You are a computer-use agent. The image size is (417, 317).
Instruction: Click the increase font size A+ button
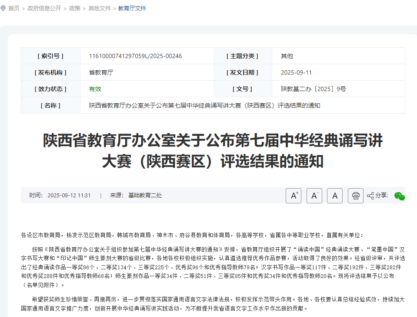[x=294, y=196]
